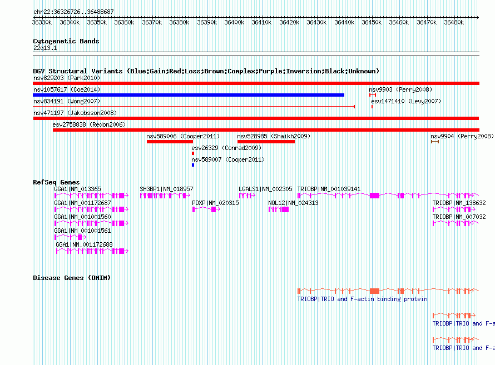Click the NOL12|NM_024313 text label

coord(293,203)
